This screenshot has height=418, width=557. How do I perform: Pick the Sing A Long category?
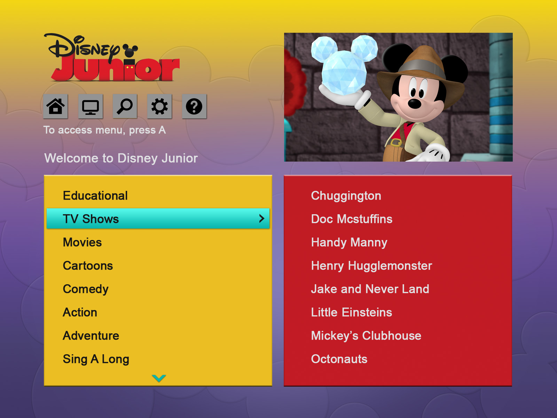click(x=96, y=359)
